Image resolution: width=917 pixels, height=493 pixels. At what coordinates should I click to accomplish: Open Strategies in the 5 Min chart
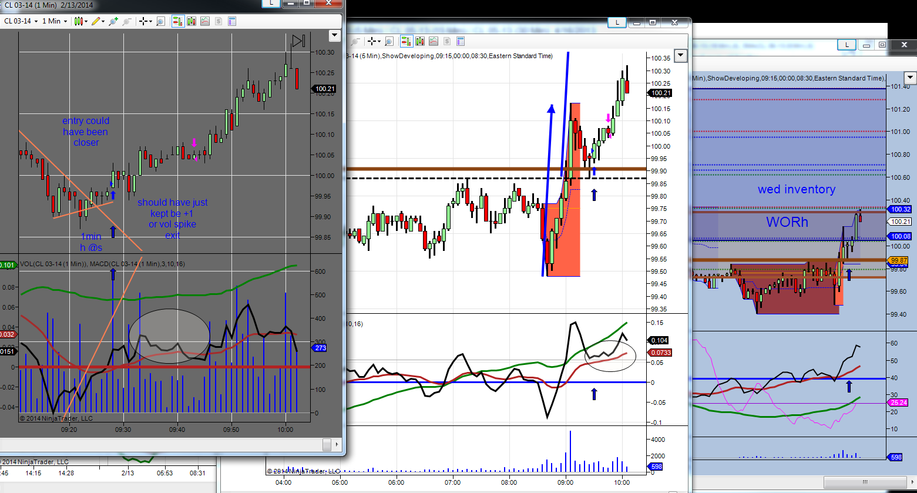click(x=447, y=41)
